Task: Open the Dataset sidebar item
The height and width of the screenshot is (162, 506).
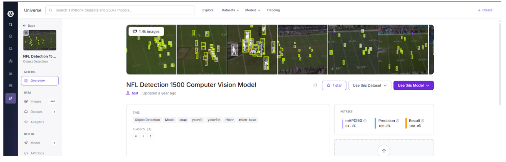Action: [x=40, y=112]
